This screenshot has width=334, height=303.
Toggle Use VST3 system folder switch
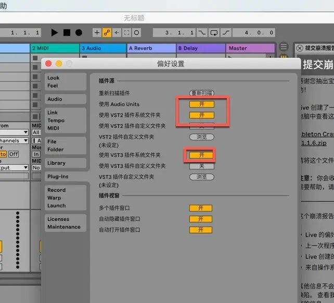pyautogui.click(x=201, y=155)
